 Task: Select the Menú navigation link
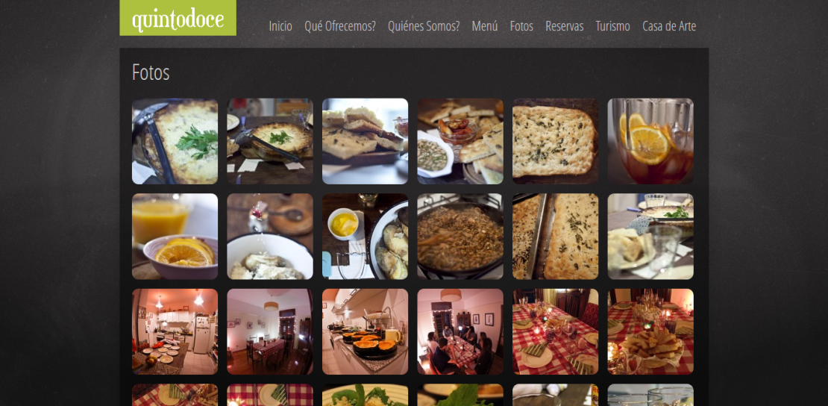point(485,26)
